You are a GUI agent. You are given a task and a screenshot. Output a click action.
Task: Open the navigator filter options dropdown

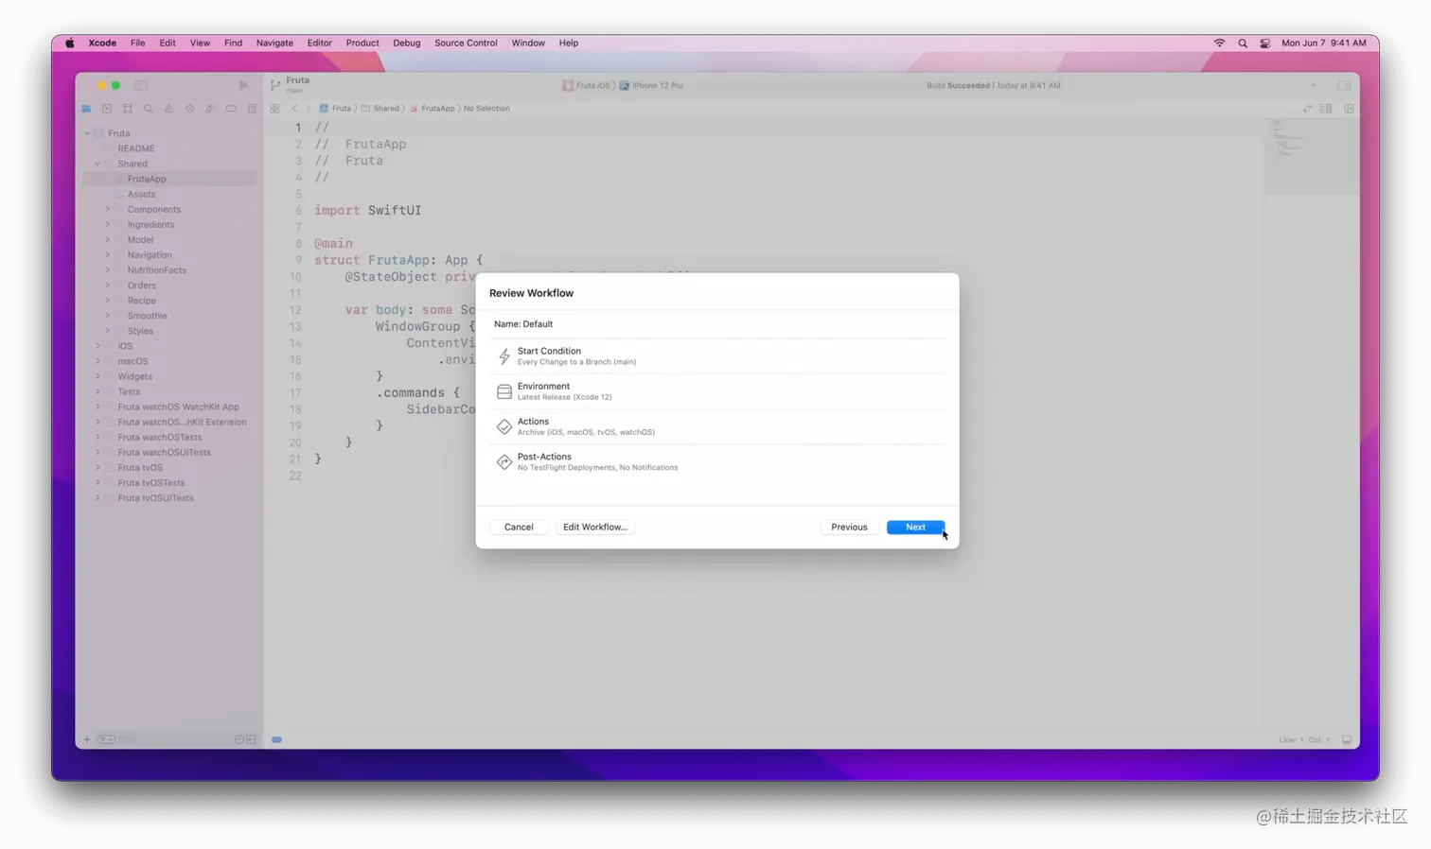[x=106, y=739]
